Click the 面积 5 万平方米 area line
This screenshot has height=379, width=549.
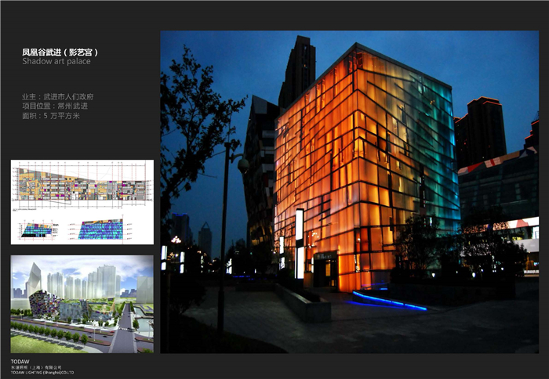point(51,116)
